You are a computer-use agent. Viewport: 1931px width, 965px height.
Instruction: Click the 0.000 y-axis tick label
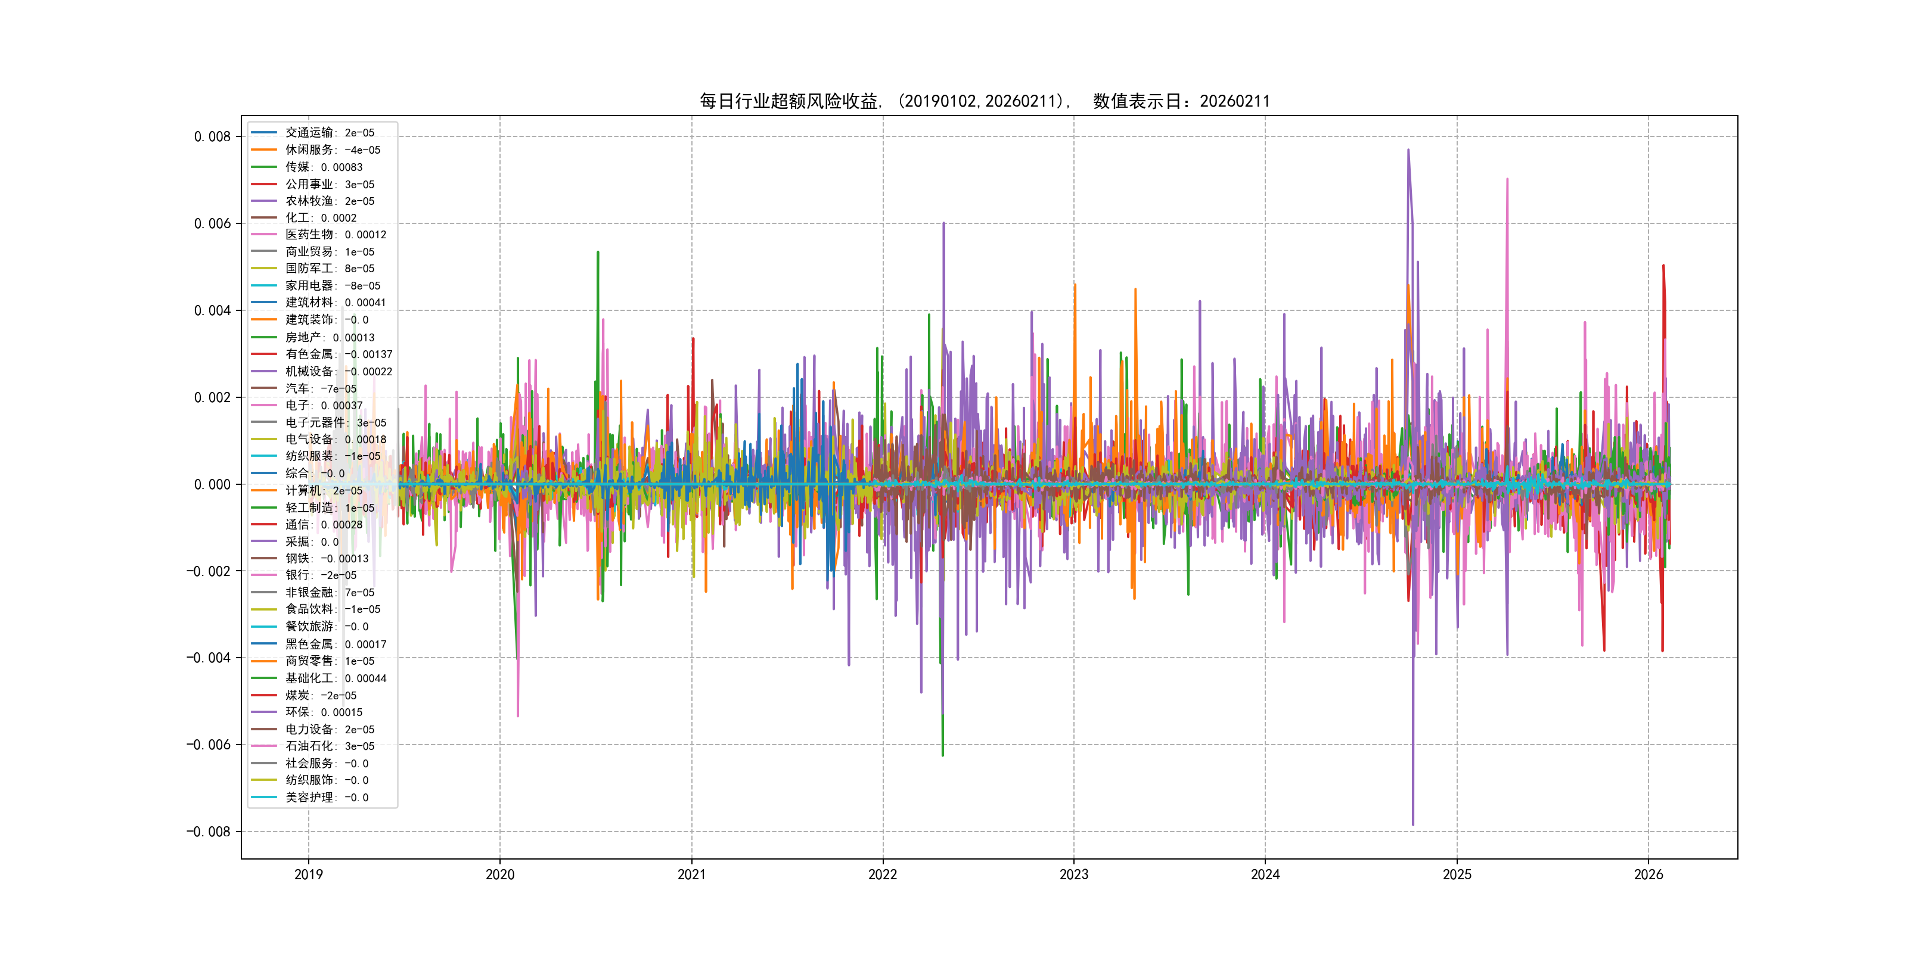click(212, 485)
